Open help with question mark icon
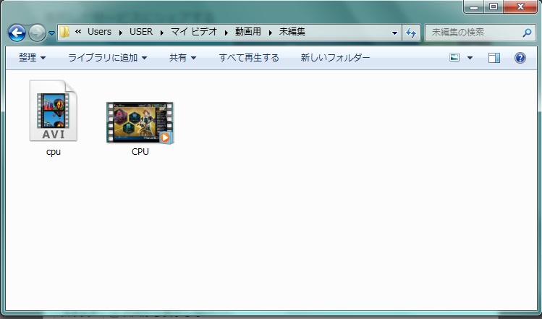 520,58
